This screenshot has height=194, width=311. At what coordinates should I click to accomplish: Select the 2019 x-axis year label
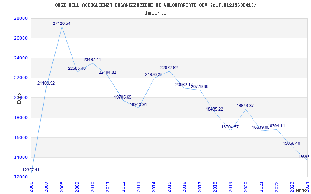pyautogui.click(x=231, y=187)
